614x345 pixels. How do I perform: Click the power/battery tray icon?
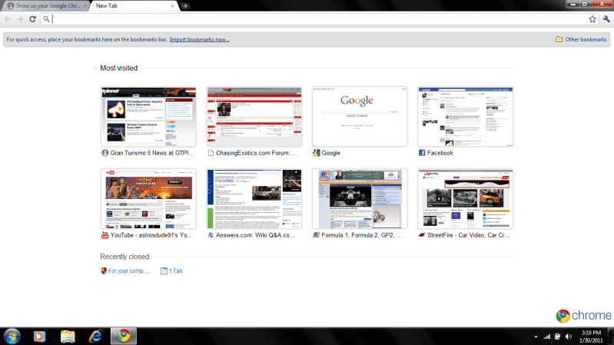tap(558, 337)
